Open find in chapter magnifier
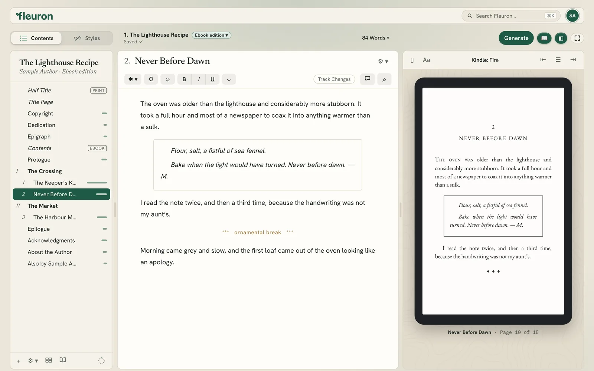594x371 pixels. tap(384, 79)
